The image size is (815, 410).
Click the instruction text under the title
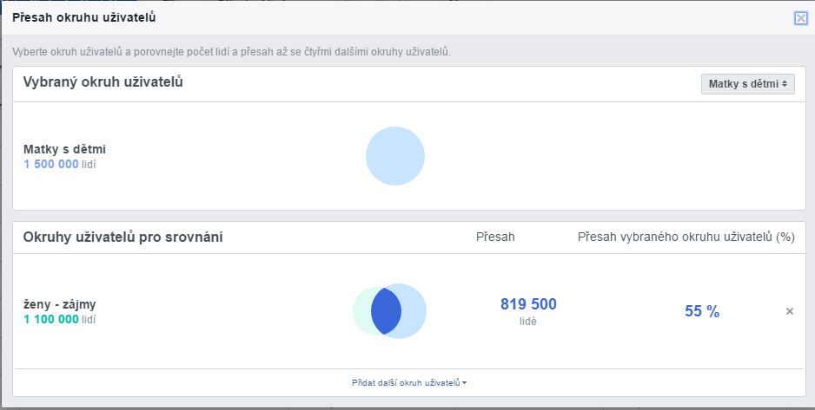point(231,52)
